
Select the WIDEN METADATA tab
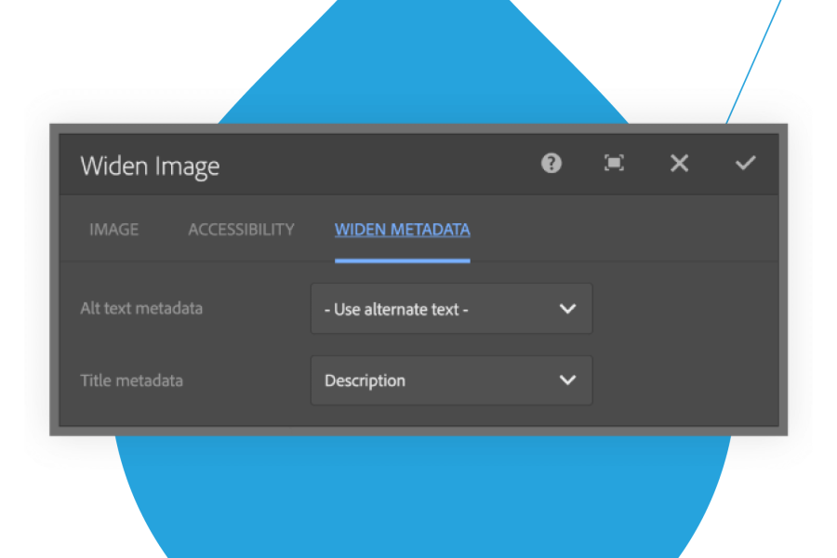[402, 229]
